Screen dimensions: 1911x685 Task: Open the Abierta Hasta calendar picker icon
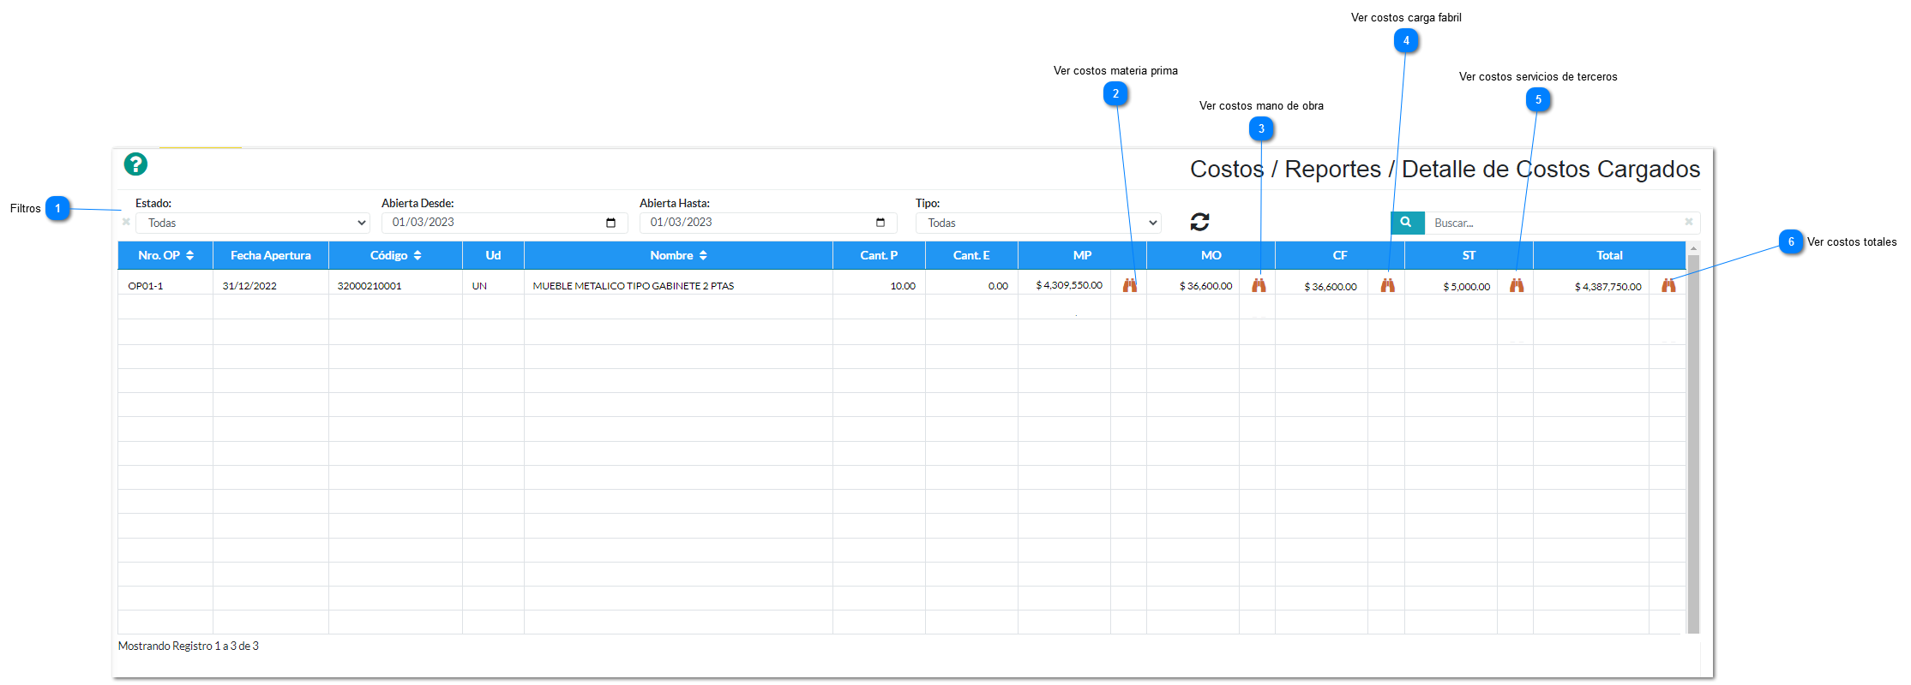tap(880, 223)
